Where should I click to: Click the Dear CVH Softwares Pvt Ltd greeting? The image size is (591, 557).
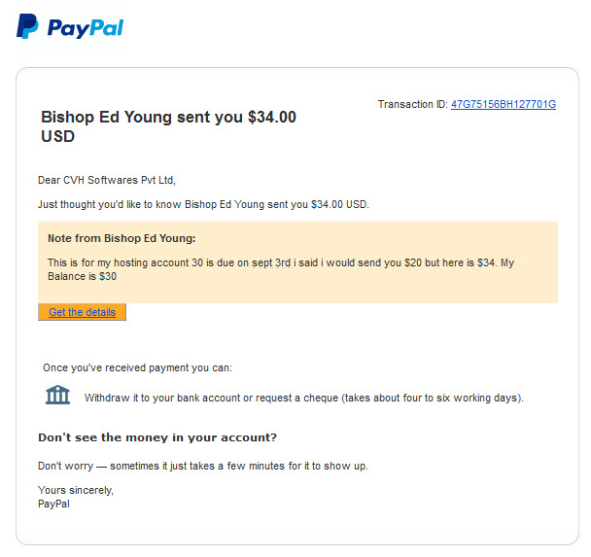[107, 180]
